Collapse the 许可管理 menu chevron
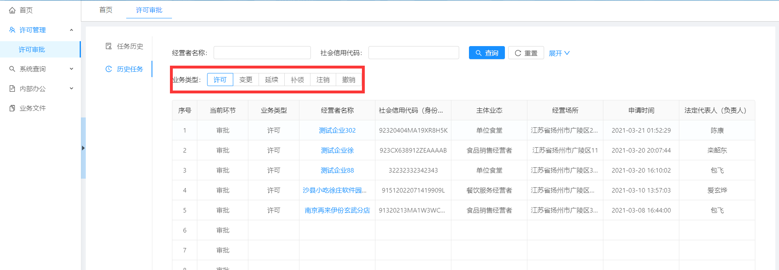Screen dimensions: 779x270 [x=71, y=30]
